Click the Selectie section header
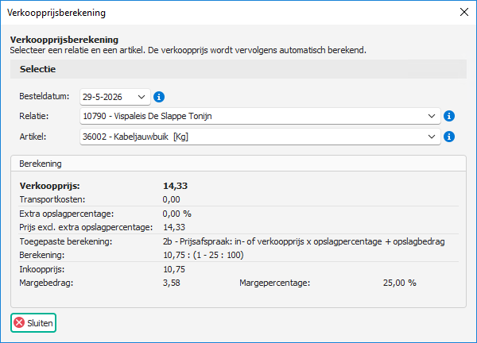 tap(238, 69)
